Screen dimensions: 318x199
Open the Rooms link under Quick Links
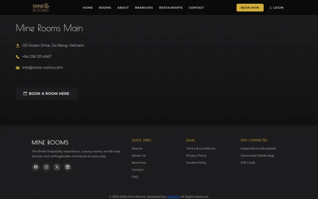tap(137, 149)
